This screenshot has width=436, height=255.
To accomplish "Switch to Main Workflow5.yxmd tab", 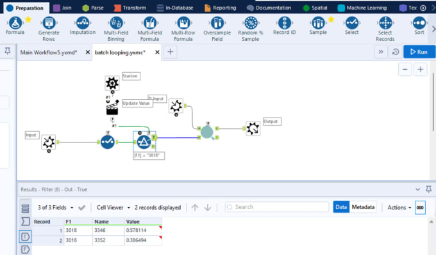I will click(48, 52).
